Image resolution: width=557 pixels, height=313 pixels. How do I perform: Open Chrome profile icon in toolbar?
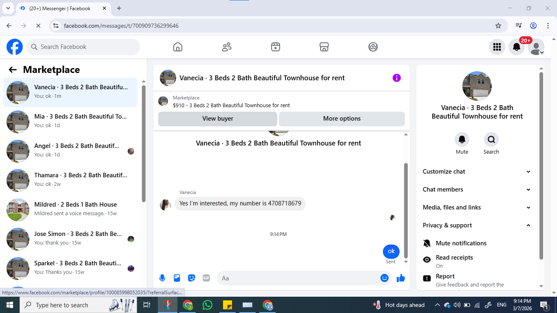click(x=533, y=26)
